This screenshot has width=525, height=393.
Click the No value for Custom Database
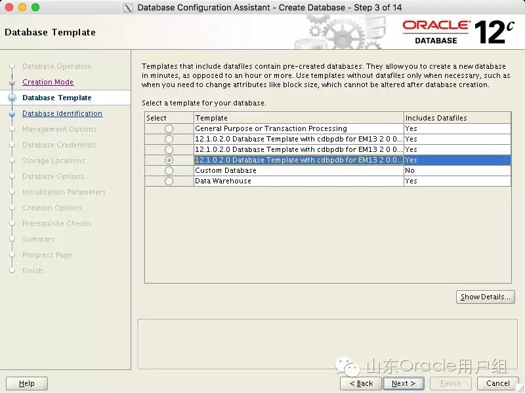pyautogui.click(x=409, y=170)
